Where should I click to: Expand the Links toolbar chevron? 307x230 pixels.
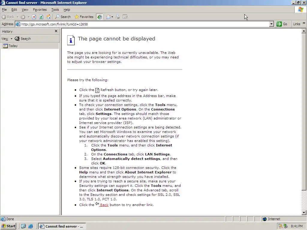point(304,23)
